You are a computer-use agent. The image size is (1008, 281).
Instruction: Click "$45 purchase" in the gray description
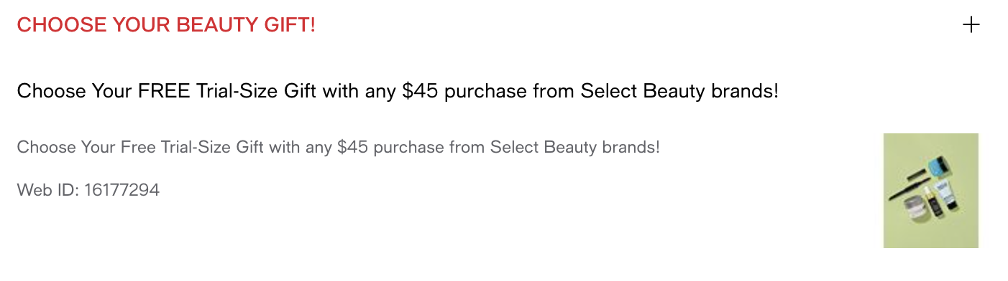(390, 148)
